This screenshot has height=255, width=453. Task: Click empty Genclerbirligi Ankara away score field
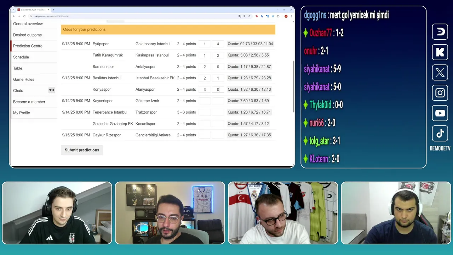coord(218,135)
